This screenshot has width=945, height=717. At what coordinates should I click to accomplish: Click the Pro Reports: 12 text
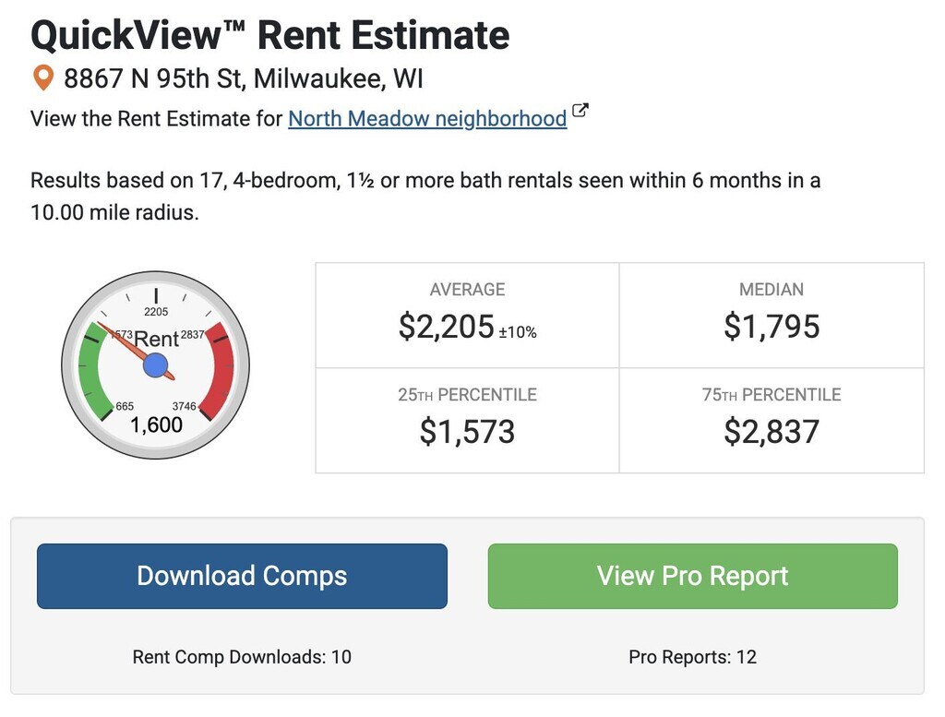click(x=692, y=657)
